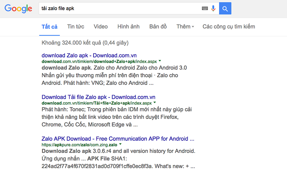Focus the search box containing 'tải zalo file apk'
The width and height of the screenshot is (287, 171).
117,8
